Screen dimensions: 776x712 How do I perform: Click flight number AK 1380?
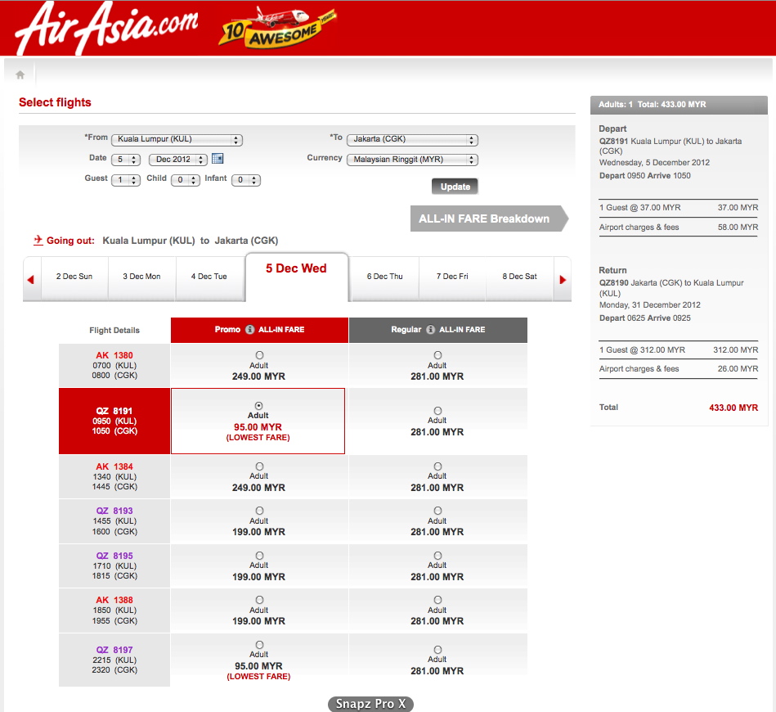pos(114,355)
